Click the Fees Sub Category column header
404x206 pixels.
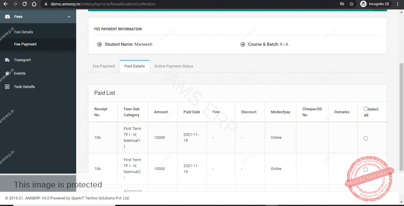point(132,112)
